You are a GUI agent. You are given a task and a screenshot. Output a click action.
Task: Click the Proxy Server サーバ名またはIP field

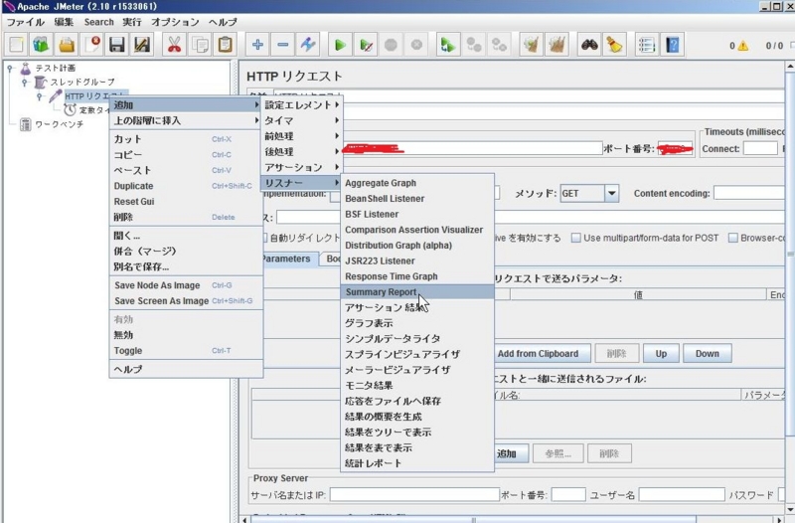coord(414,494)
